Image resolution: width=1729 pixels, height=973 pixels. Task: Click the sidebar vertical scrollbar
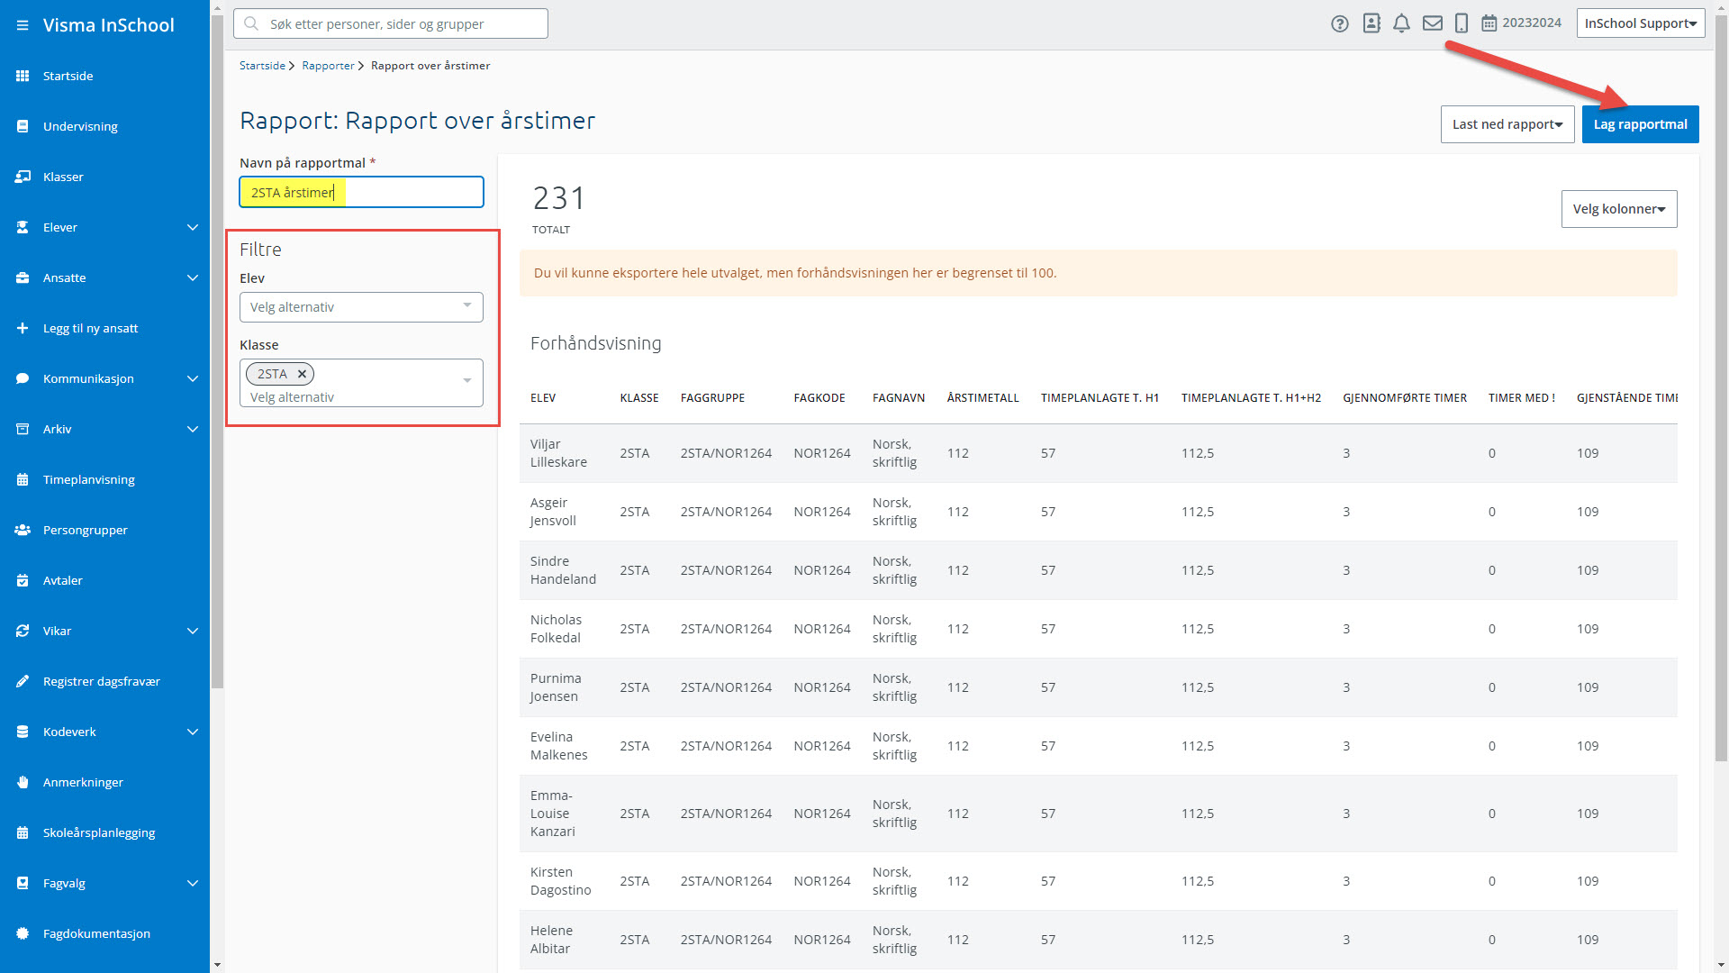point(217,351)
